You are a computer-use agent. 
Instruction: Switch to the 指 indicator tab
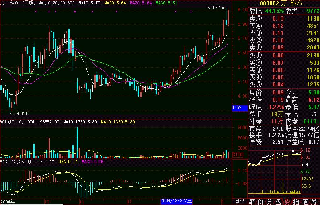(296, 201)
